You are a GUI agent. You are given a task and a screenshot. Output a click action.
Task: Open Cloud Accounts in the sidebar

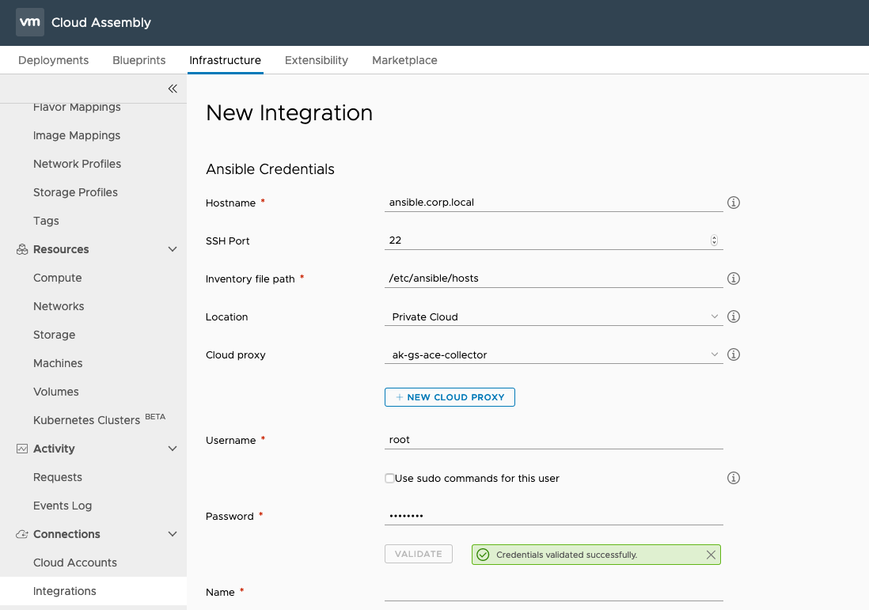pyautogui.click(x=75, y=563)
